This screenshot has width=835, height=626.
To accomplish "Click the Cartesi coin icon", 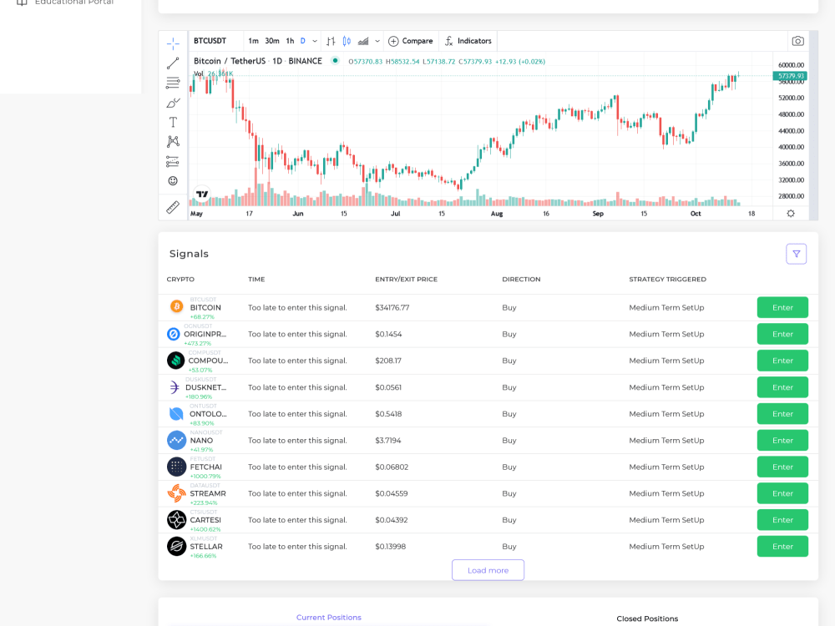I will [176, 520].
